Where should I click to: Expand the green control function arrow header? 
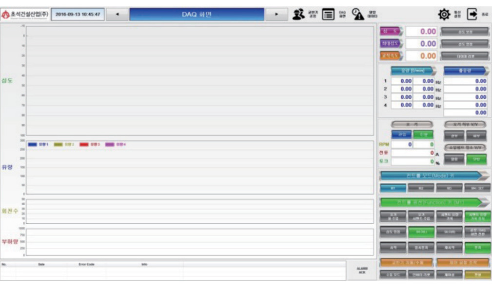pyautogui.click(x=434, y=201)
